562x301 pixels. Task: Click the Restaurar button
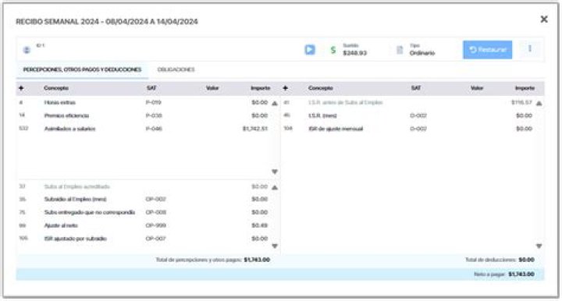[487, 50]
